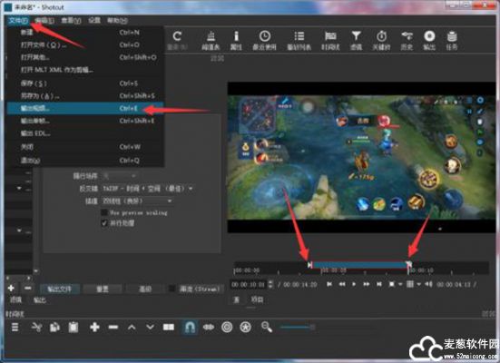This screenshot has width=500, height=363.
Task: Open the History (历史) toolbar icon
Action: point(407,36)
